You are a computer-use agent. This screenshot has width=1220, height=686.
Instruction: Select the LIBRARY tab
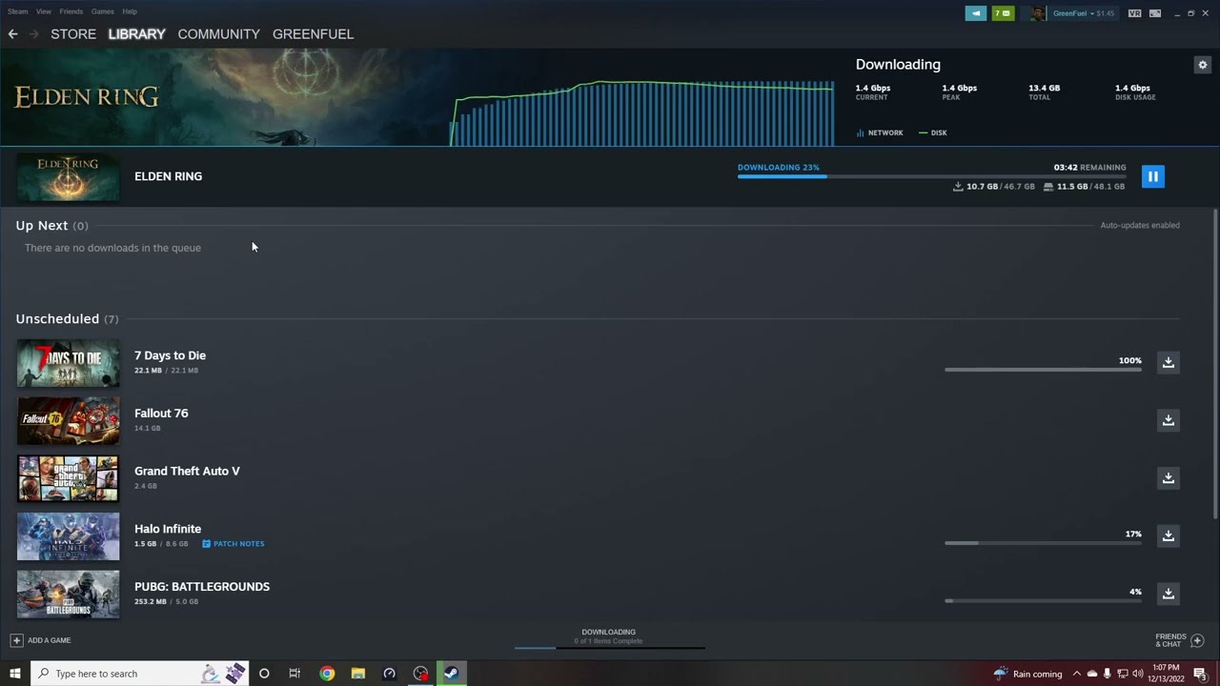point(136,34)
